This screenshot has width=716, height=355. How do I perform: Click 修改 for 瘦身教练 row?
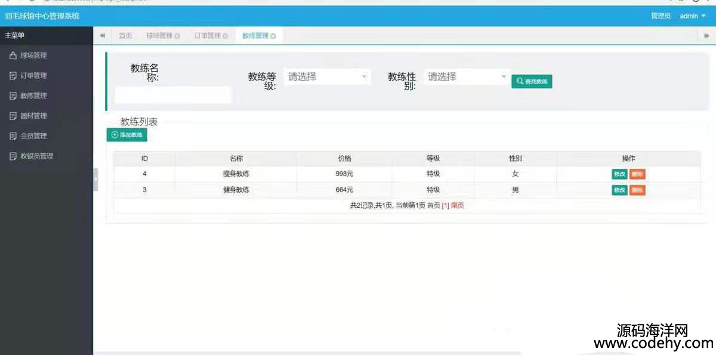(x=619, y=174)
